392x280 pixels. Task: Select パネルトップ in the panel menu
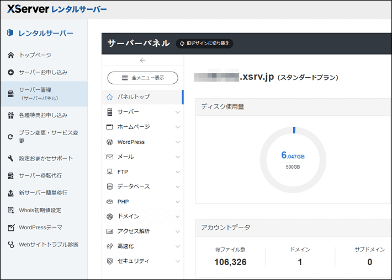pos(133,97)
